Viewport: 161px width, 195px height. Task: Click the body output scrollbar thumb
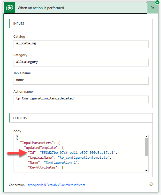(x=147, y=147)
